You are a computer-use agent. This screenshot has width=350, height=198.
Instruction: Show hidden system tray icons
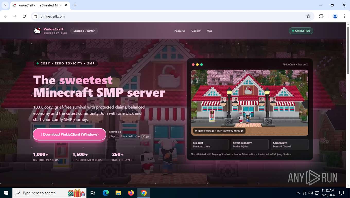298,193
